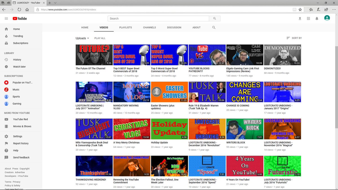The height and width of the screenshot is (190, 338).
Task: Open Top 5 BEST Super Bowl thumbnail
Action: coord(132,55)
